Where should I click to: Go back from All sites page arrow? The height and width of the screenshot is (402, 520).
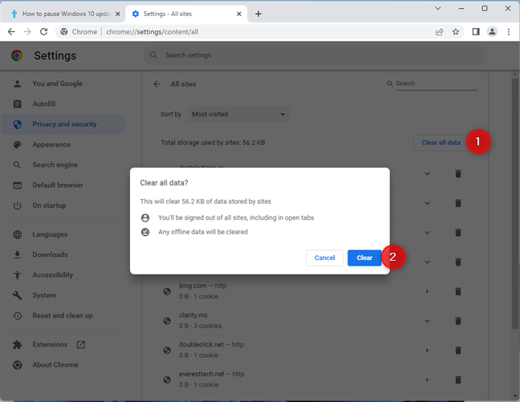point(157,84)
